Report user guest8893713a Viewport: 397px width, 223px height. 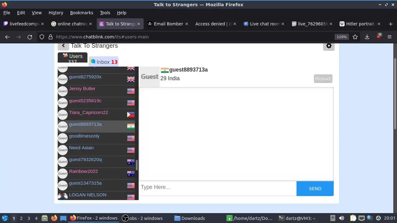pos(323,79)
